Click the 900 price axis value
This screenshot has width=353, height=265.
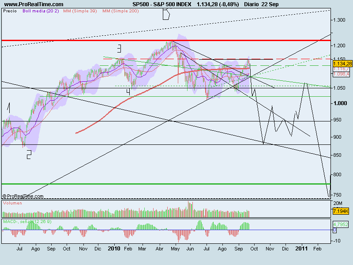pos(337,137)
